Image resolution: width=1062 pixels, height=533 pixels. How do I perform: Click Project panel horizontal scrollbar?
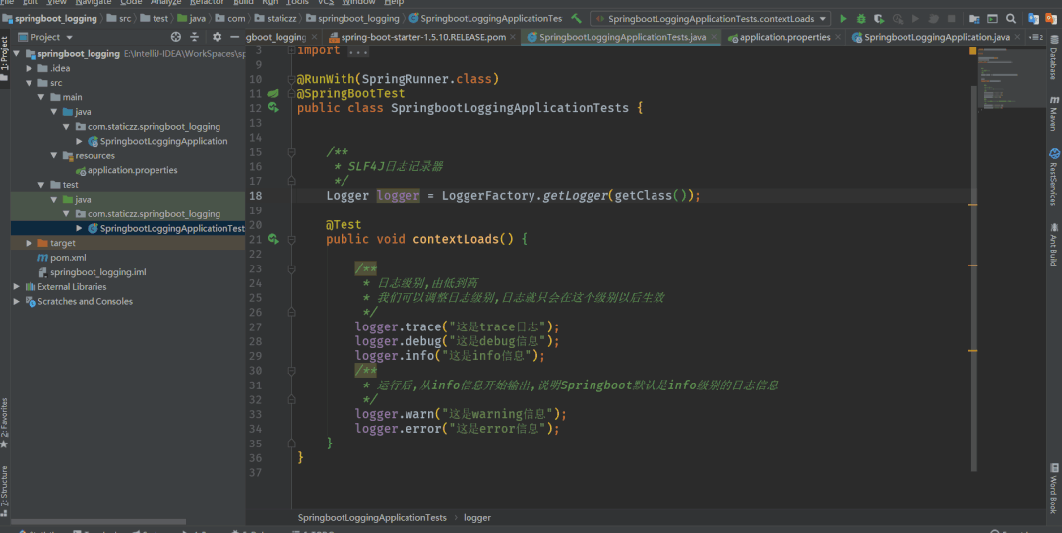click(98, 521)
